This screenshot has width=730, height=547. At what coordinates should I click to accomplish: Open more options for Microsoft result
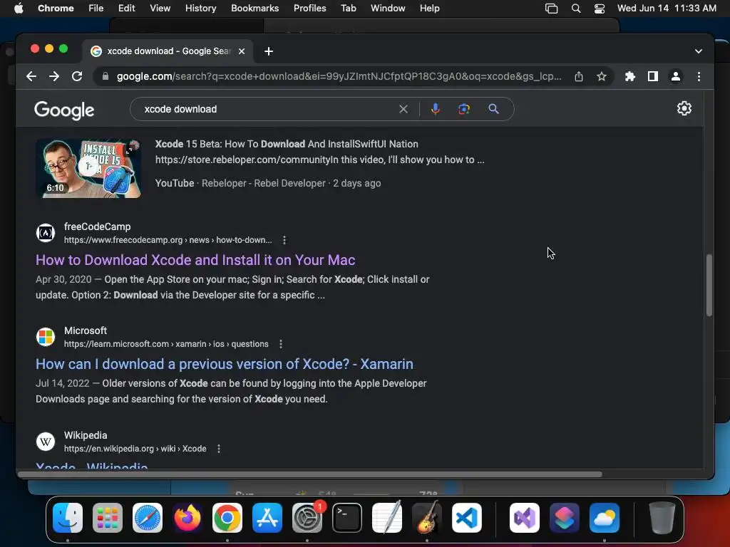click(x=280, y=344)
